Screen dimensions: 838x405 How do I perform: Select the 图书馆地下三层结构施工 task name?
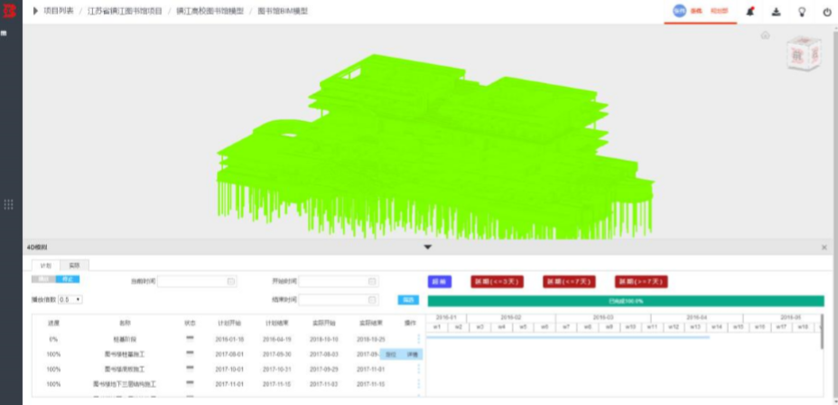point(125,384)
